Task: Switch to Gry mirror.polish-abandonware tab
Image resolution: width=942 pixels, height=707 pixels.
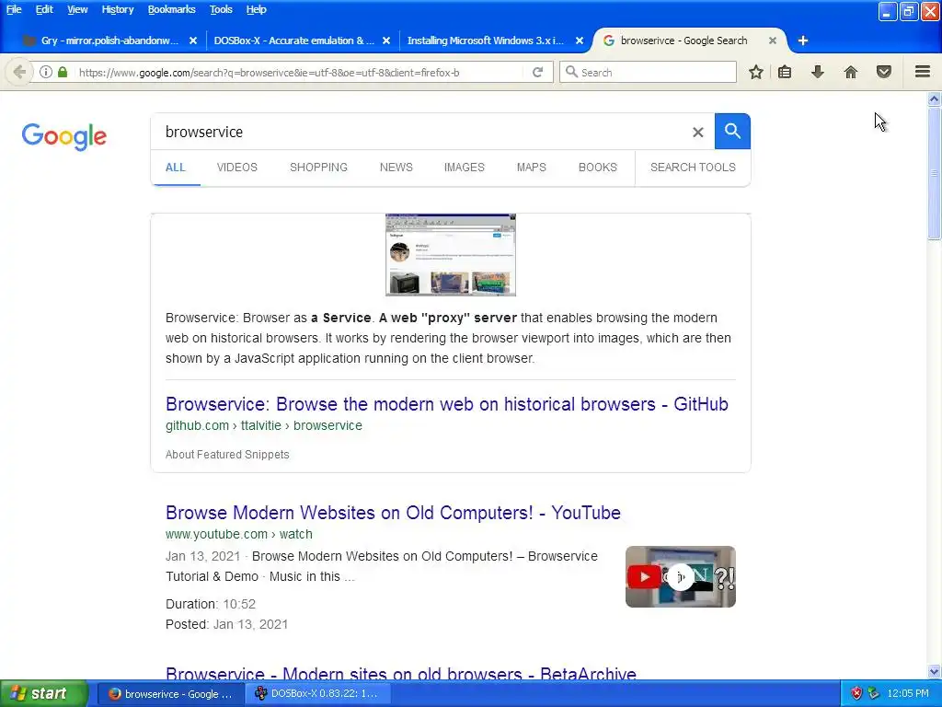Action: point(109,41)
